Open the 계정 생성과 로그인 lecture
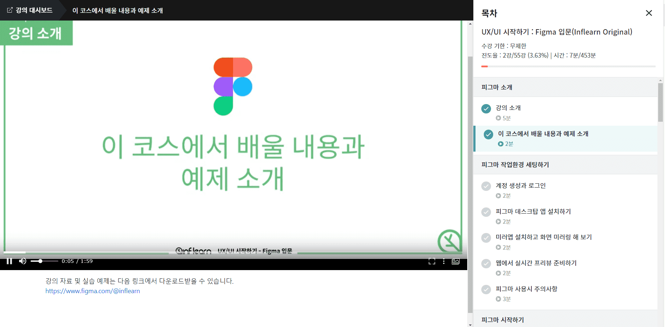Viewport: 665px width, 327px height. click(x=521, y=185)
